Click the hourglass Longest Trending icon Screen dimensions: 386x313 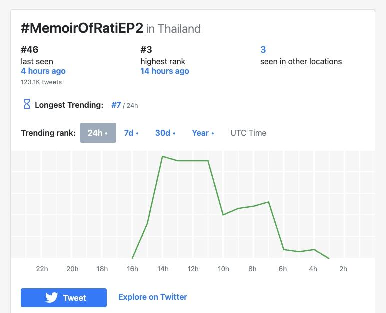pos(27,104)
